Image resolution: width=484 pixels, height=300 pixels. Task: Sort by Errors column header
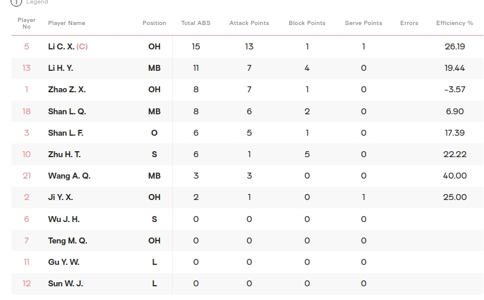tap(409, 23)
